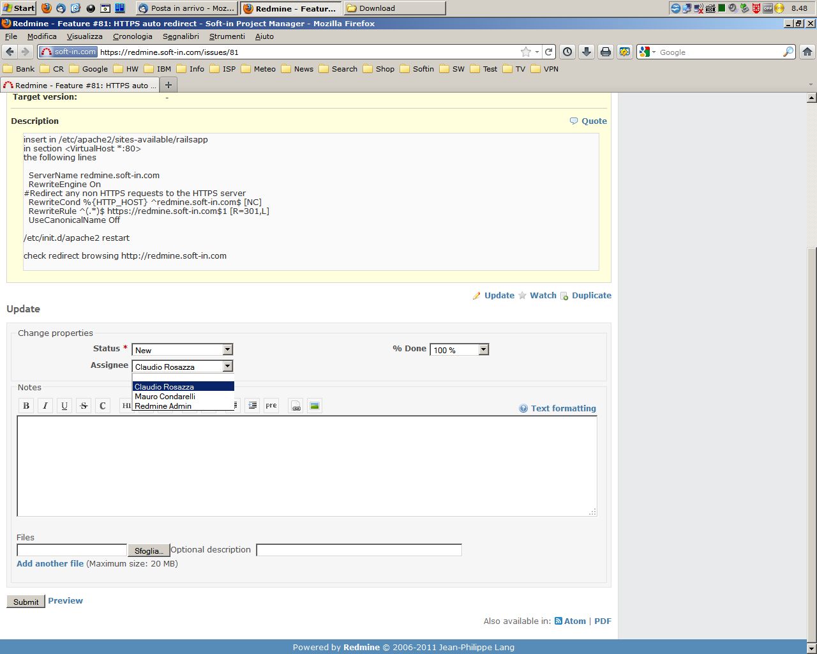
Task: Apply strikethrough formatting in Notes toolbar
Action: [84, 406]
